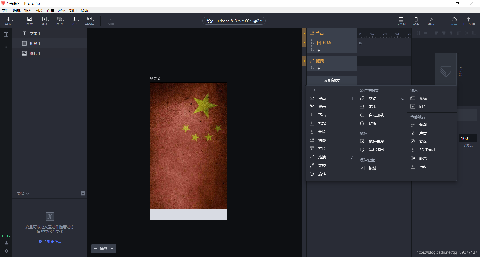Choose 鼠标移出 mouse out trigger
The width and height of the screenshot is (480, 257).
tap(382, 150)
